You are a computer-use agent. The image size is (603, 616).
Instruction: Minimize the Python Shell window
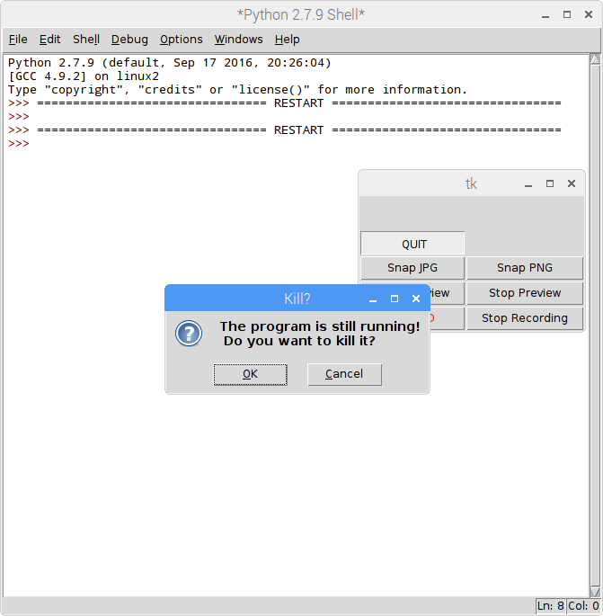pyautogui.click(x=545, y=15)
